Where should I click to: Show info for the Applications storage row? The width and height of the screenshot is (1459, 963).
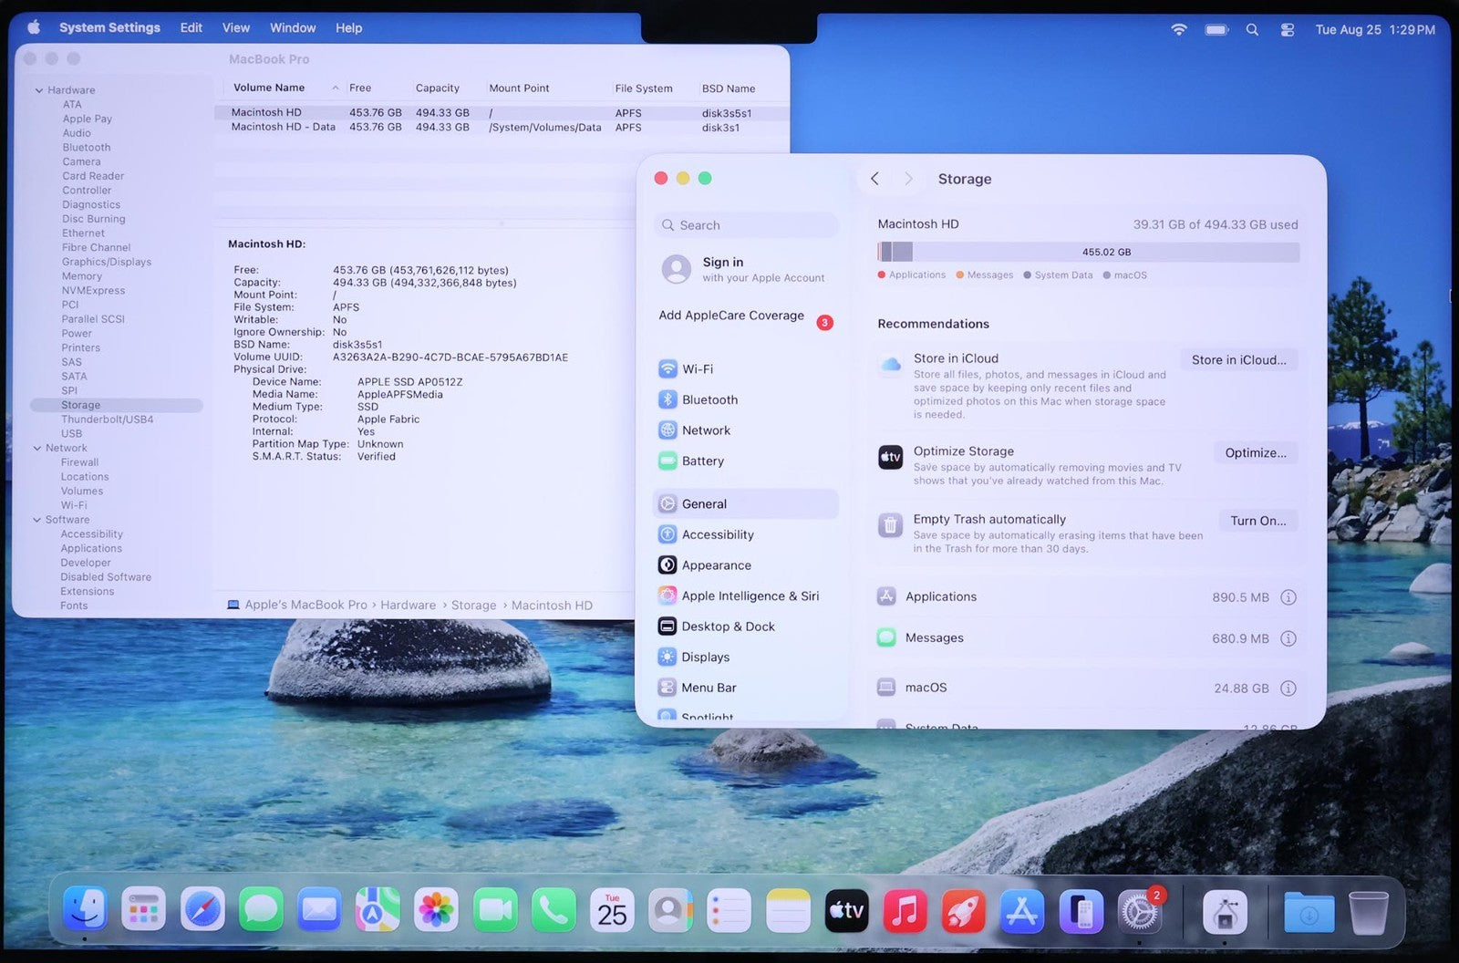click(x=1288, y=597)
